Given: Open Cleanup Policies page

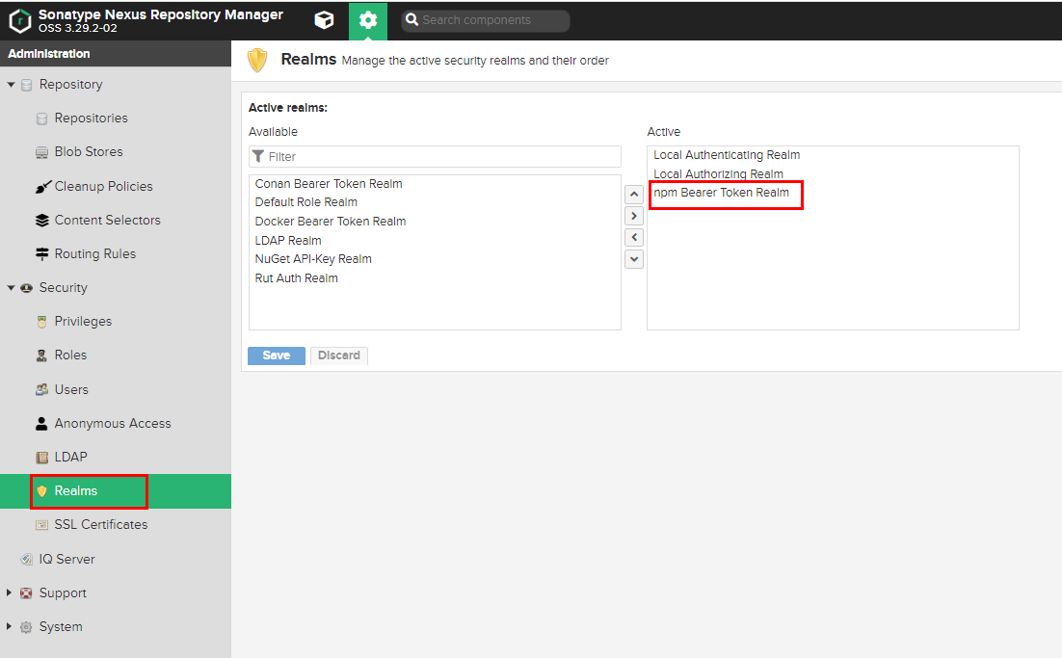Looking at the screenshot, I should tap(104, 186).
